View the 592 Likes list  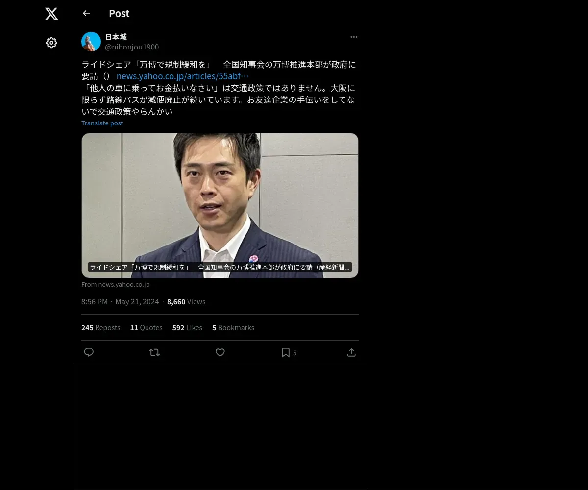(187, 327)
